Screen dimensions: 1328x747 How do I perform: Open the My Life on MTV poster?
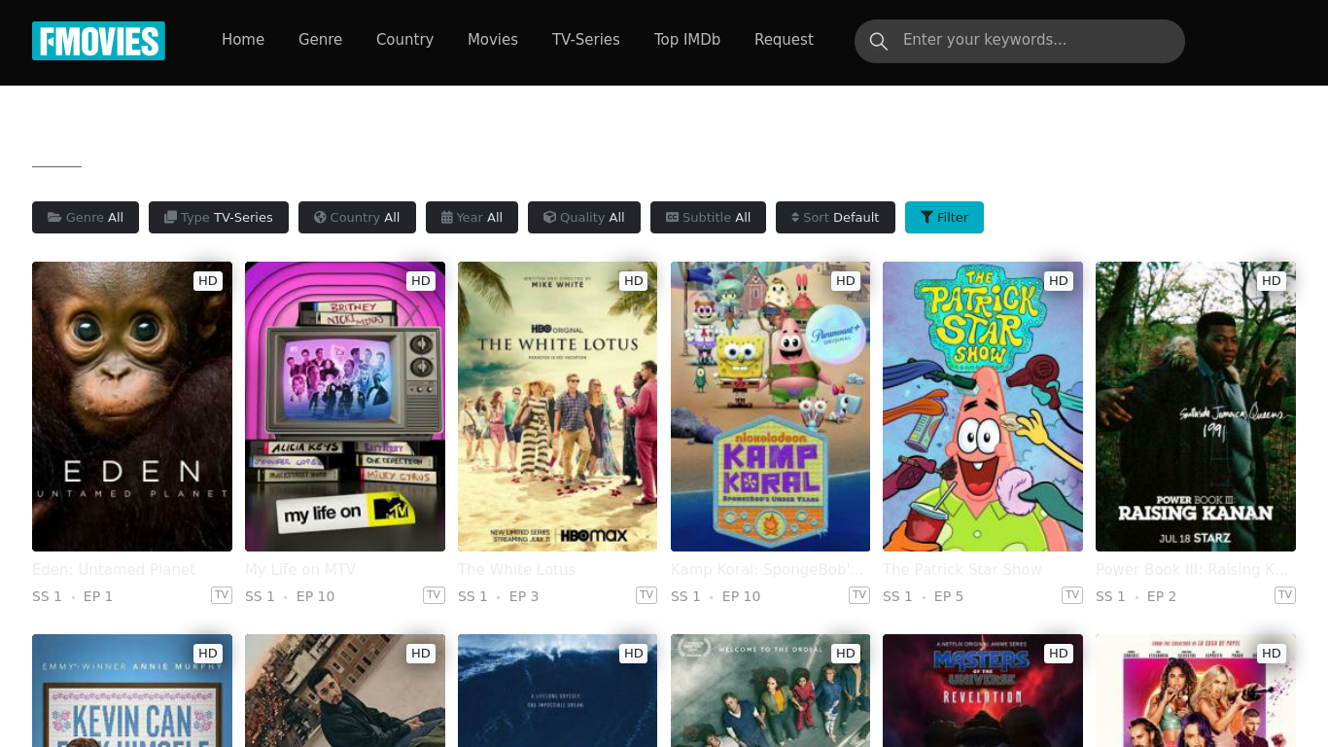point(345,407)
